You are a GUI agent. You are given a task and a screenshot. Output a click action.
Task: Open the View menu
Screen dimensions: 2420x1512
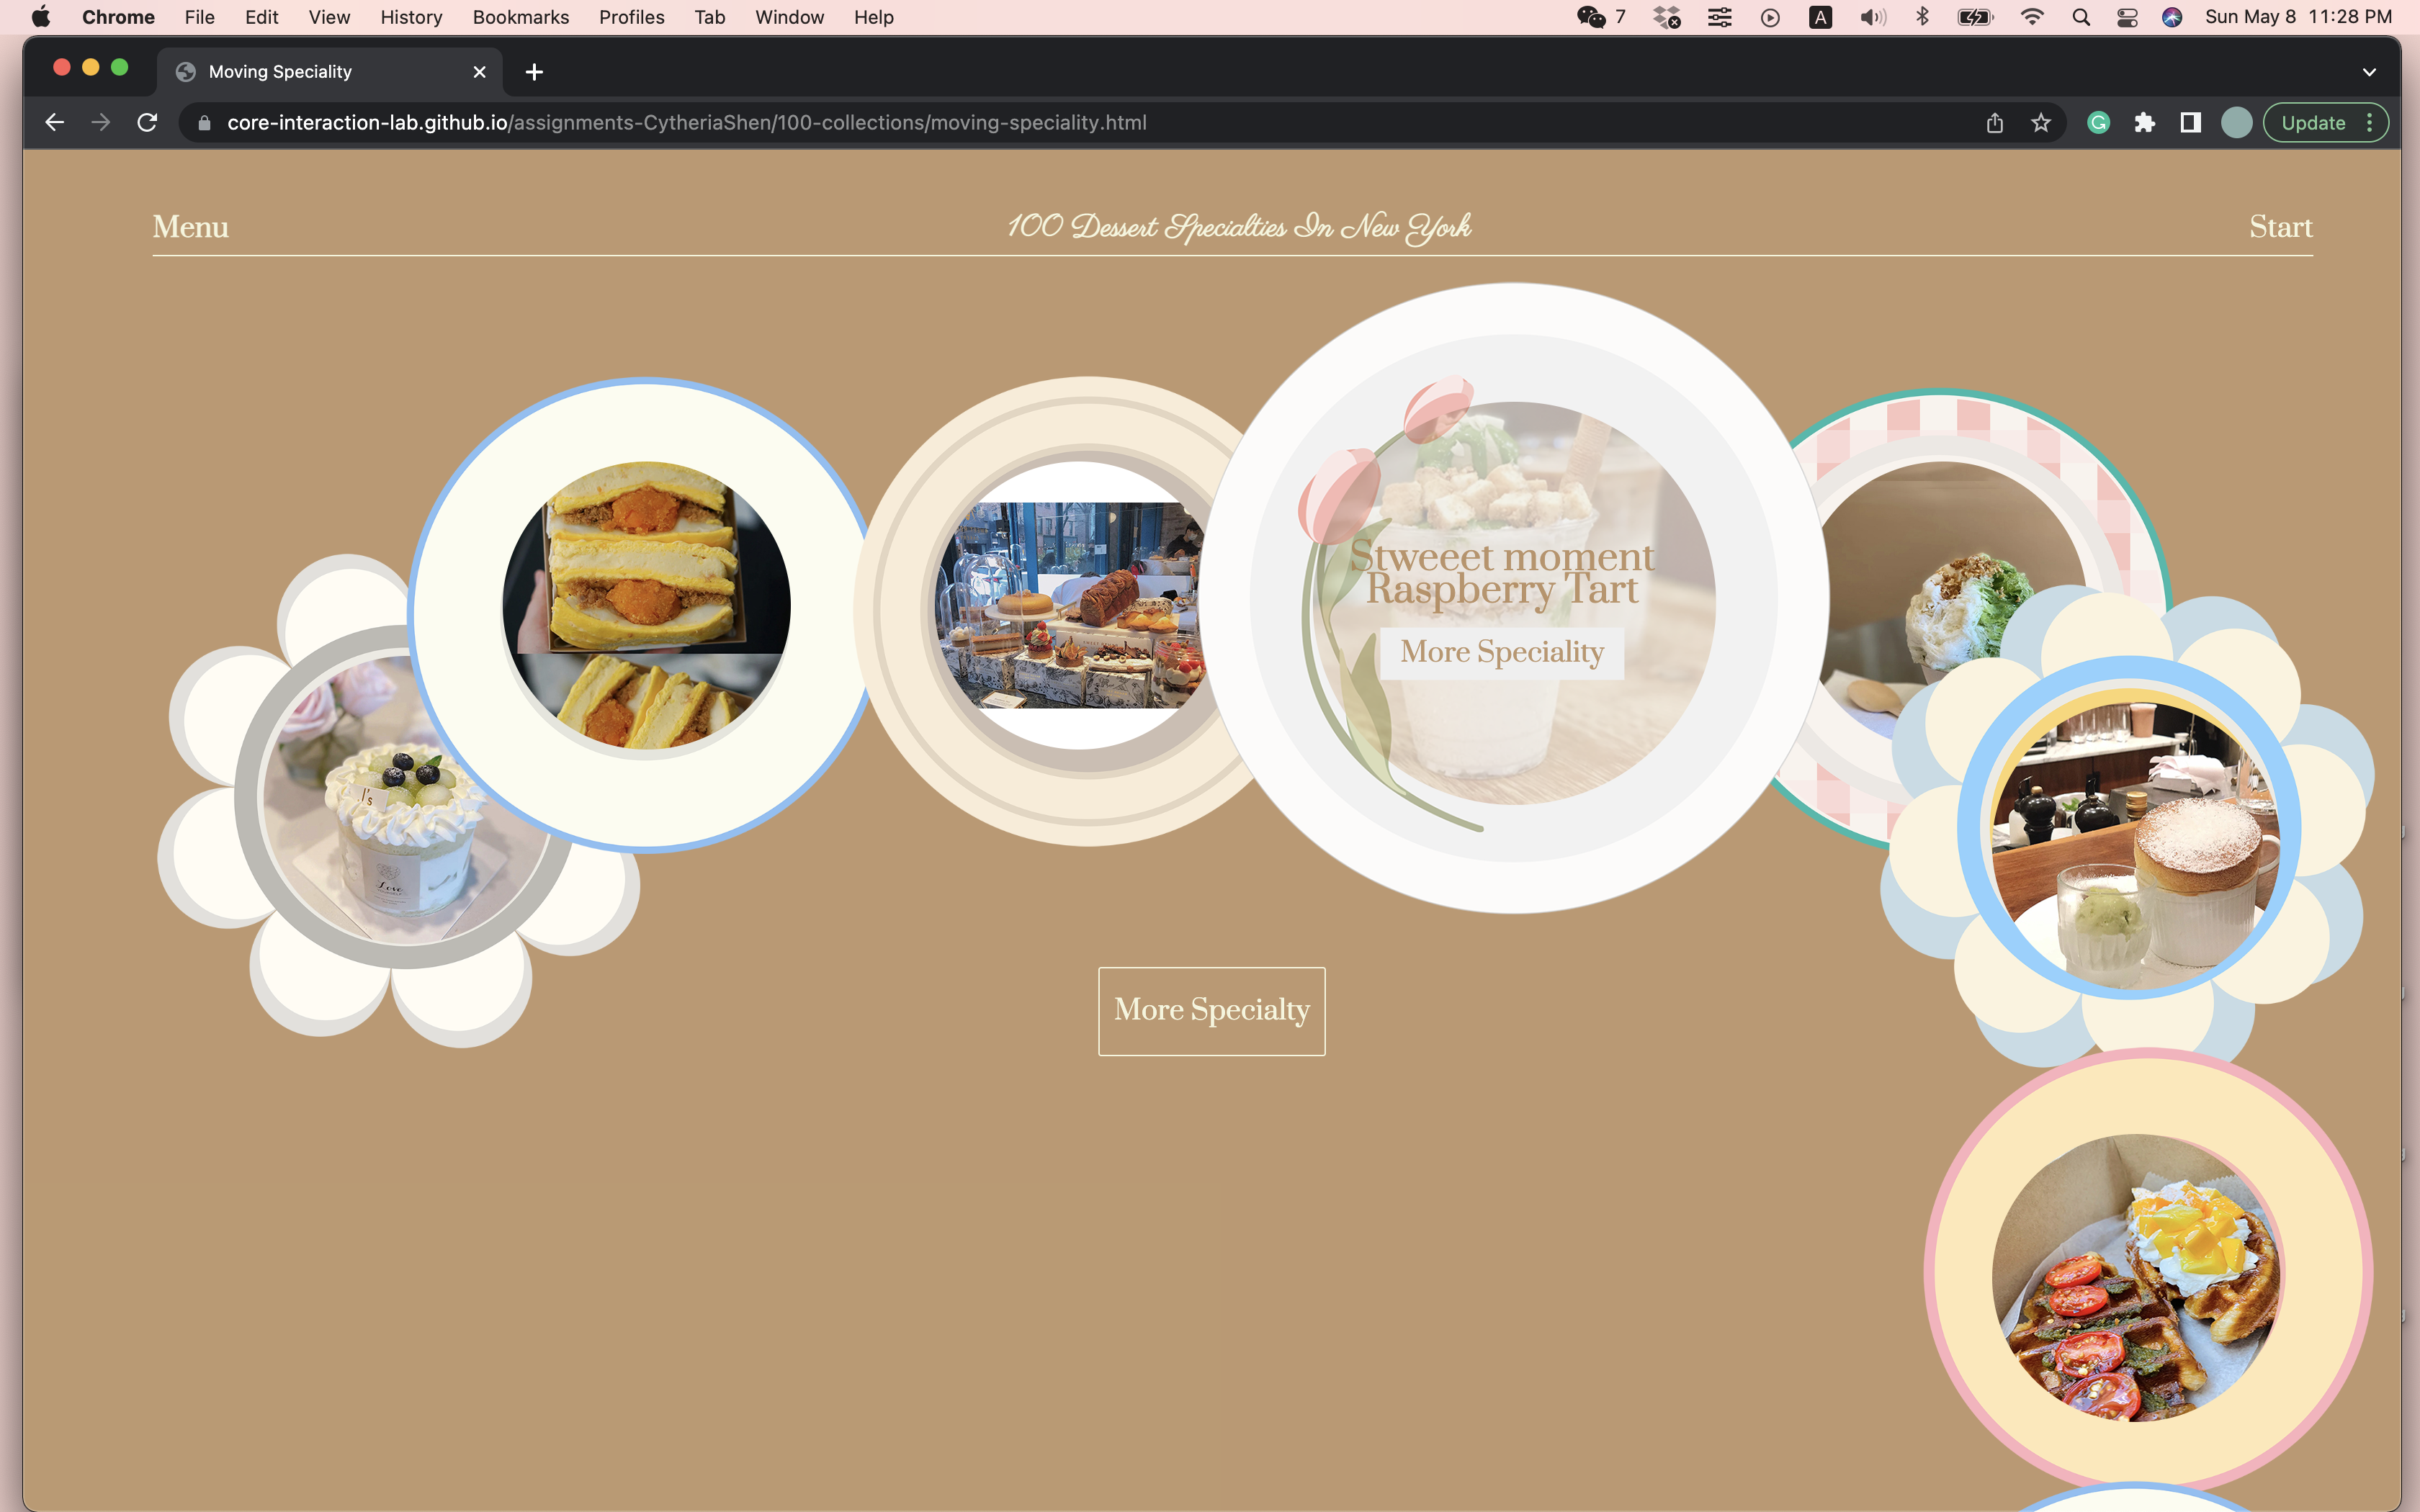pos(329,17)
